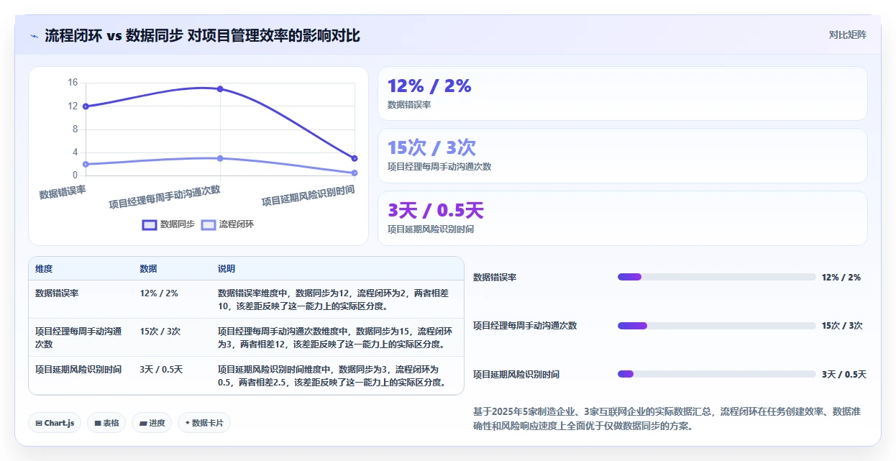Click the 项目经理每周手动沟通次数 progress bar
896x461 pixels.
coord(717,326)
